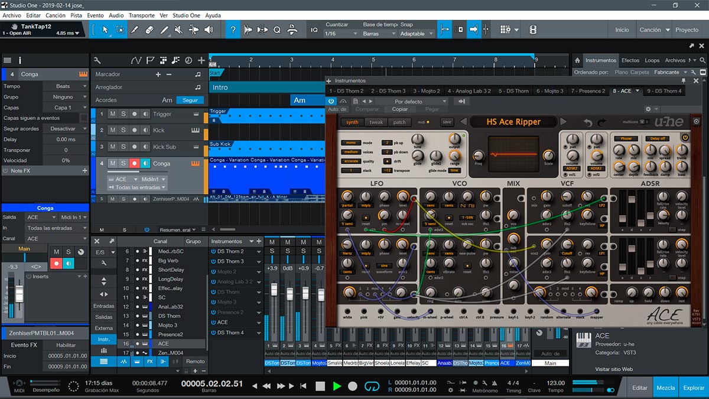The height and width of the screenshot is (399, 709).
Task: Click the Inspector info icon
Action: pos(20,60)
